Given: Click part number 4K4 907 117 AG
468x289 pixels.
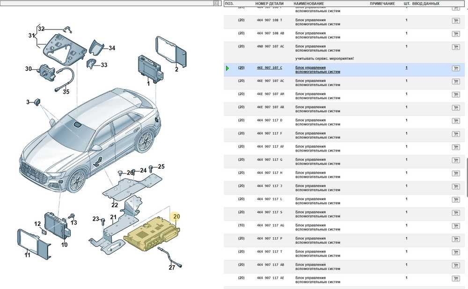Looking at the screenshot, I should 271,225.
